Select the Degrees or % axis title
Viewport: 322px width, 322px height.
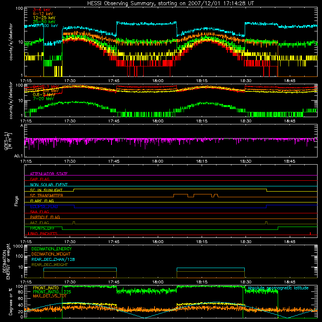click(x=10, y=301)
